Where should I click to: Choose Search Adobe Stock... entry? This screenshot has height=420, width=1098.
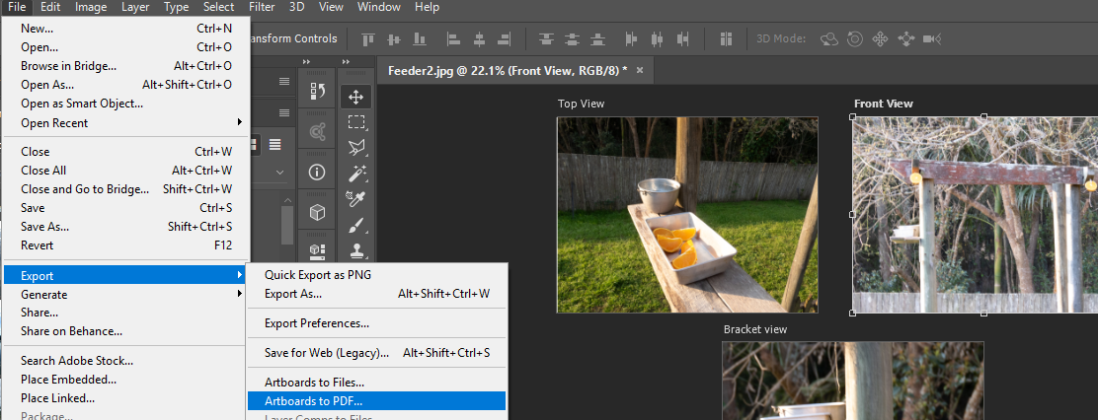point(124,361)
